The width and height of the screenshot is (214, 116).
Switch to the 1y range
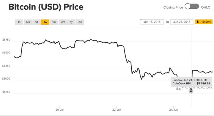(71, 22)
